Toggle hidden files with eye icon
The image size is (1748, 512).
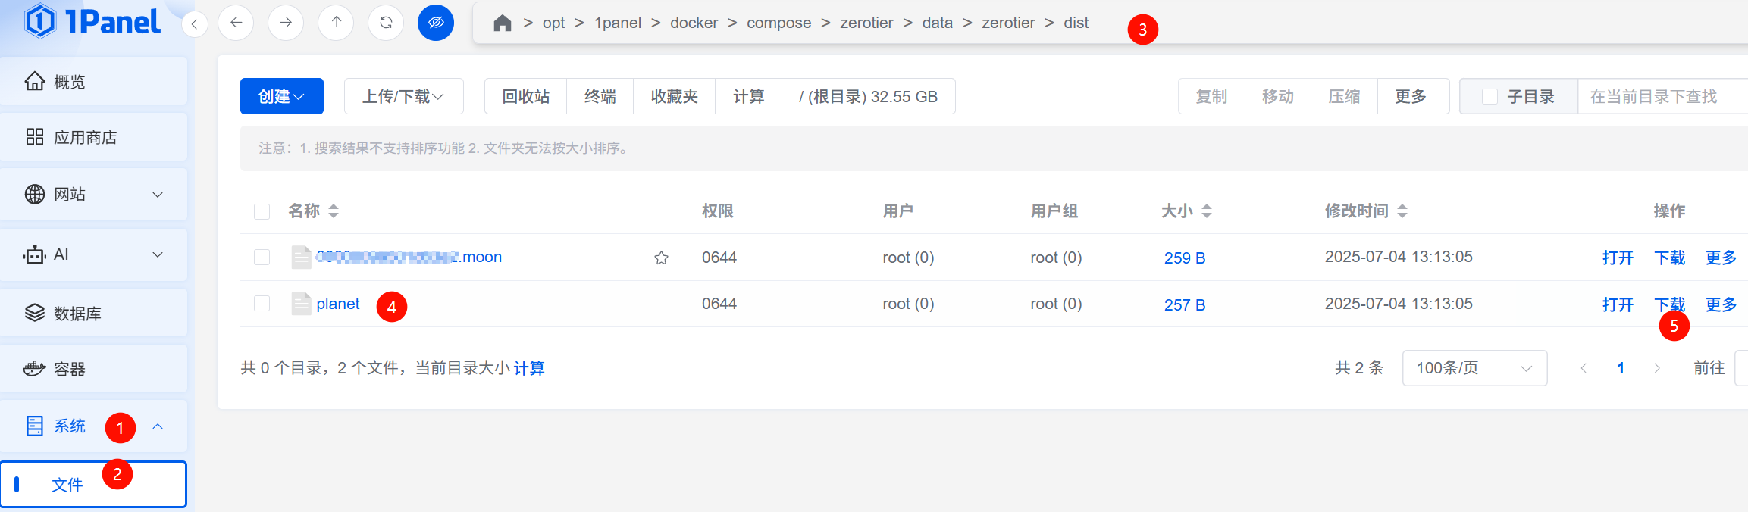(x=436, y=23)
